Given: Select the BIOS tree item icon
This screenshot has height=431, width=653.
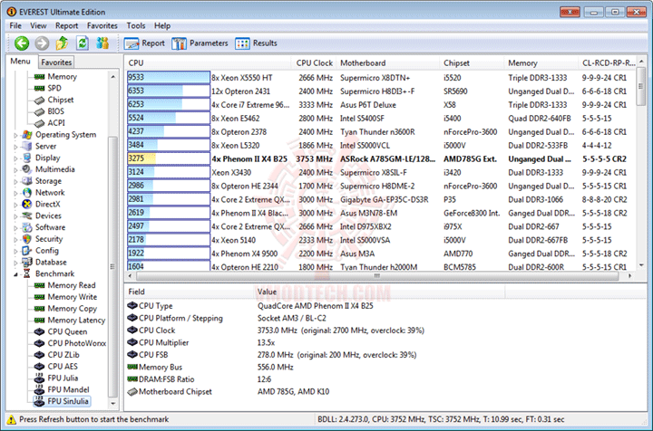Looking at the screenshot, I should point(40,111).
